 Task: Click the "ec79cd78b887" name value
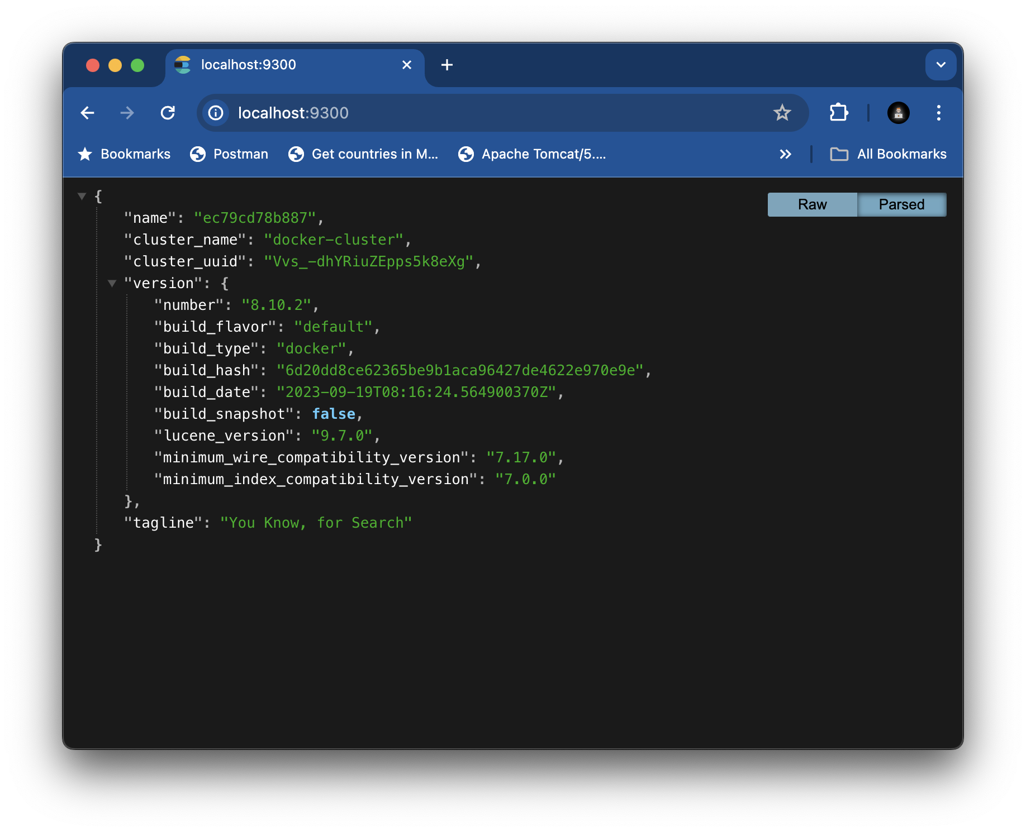255,218
